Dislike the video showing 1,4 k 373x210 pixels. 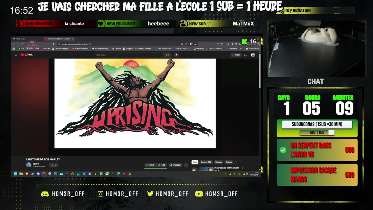(x=161, y=165)
